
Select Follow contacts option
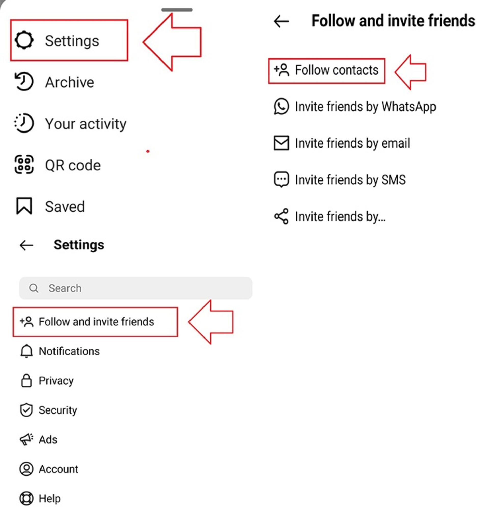pyautogui.click(x=327, y=71)
